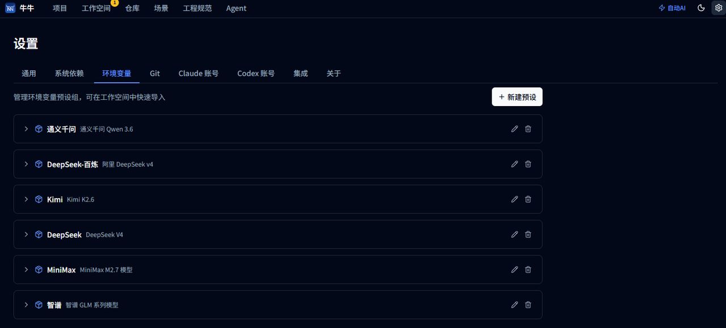Click the cube icon beside MiniMax
The height and width of the screenshot is (328, 726).
pyautogui.click(x=39, y=270)
